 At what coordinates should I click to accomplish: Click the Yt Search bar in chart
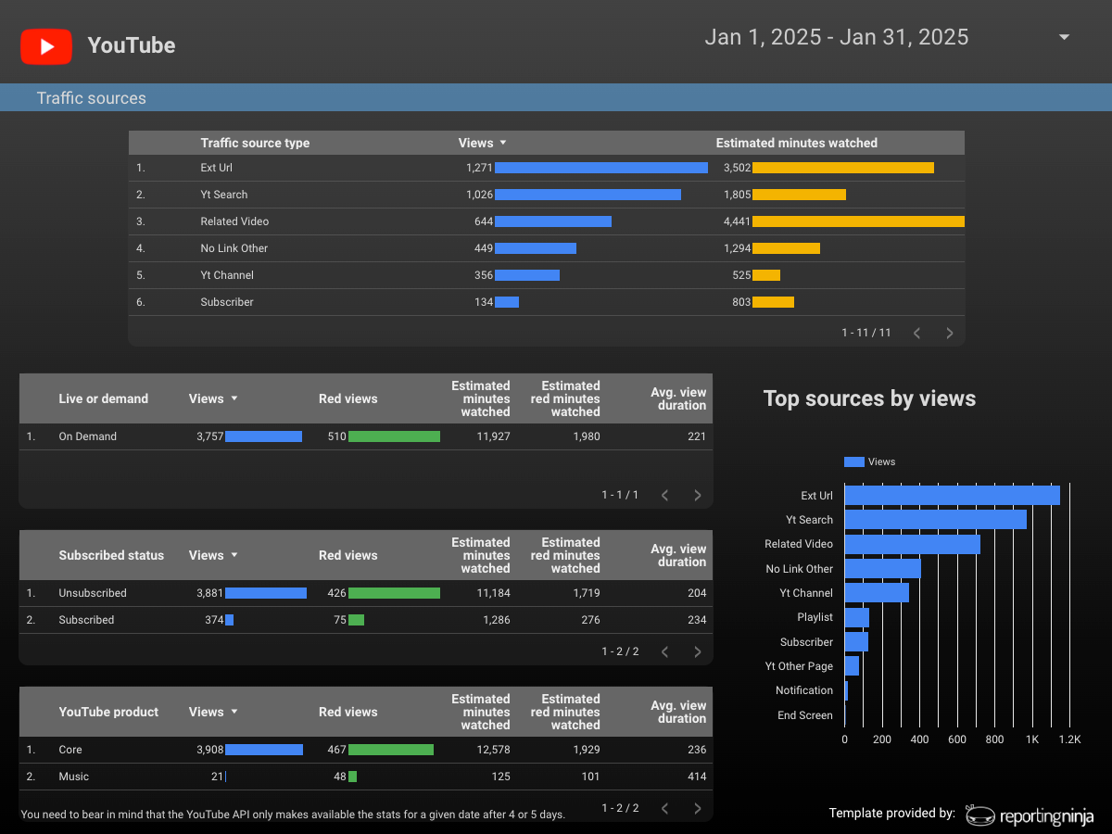[x=935, y=520]
